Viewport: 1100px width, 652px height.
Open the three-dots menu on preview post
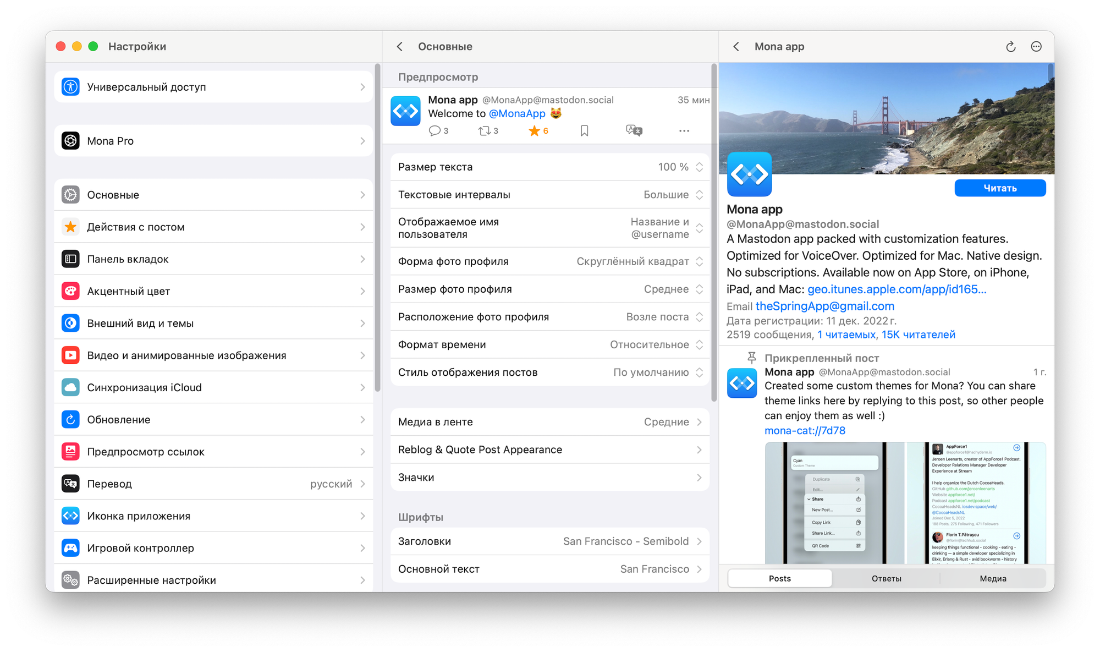pos(684,131)
